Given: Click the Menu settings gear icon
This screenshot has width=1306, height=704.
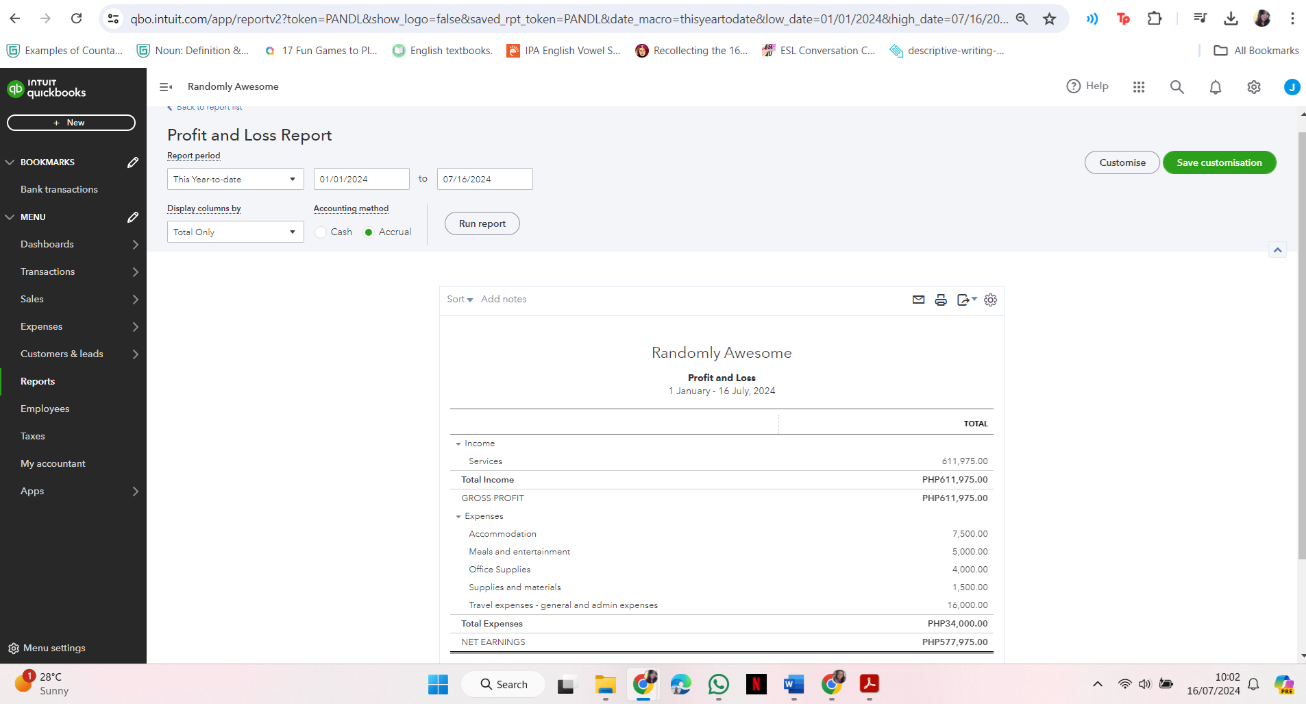Looking at the screenshot, I should pos(14,648).
